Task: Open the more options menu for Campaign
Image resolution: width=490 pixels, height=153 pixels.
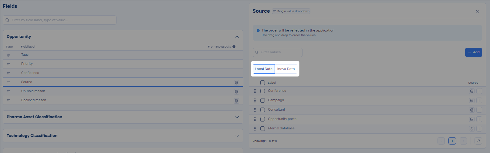Action: point(479,101)
